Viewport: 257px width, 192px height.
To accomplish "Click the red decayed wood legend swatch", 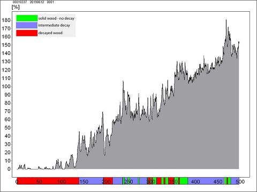I will pyautogui.click(x=27, y=33).
